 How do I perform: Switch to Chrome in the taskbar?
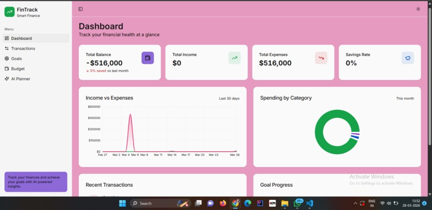(x=235, y=204)
